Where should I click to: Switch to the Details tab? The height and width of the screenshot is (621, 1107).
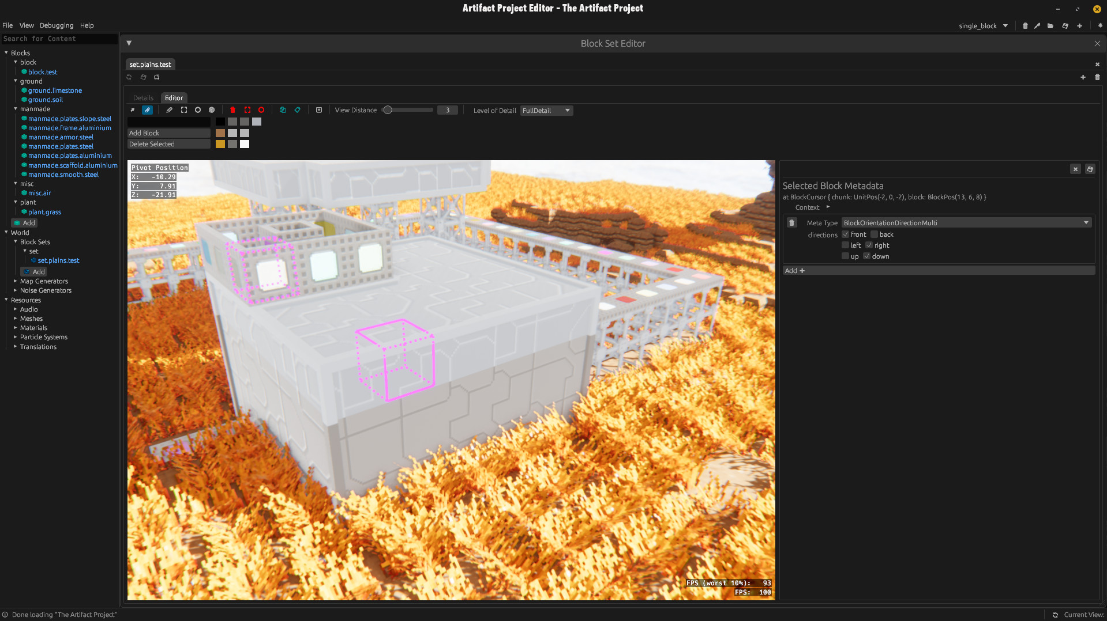click(143, 98)
